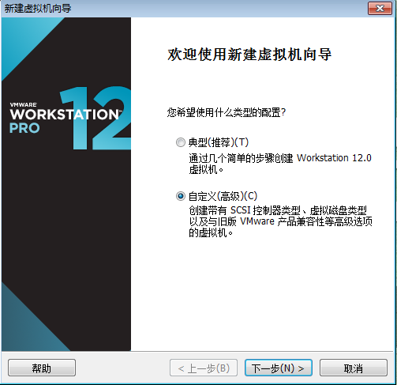Viewport: 397px width, 385px height.
Task: Click the 新建虚拟机向导 title bar text
Action: 38,9
